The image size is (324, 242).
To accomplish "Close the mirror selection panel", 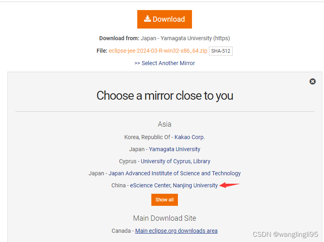I will point(312,82).
